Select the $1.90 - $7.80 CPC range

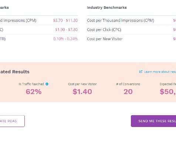point(67,30)
